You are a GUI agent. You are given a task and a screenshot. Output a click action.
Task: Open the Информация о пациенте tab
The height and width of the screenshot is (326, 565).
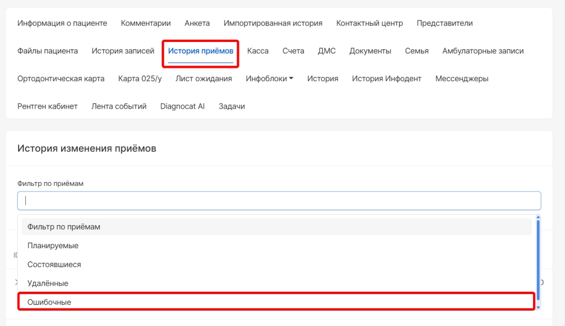tap(62, 23)
